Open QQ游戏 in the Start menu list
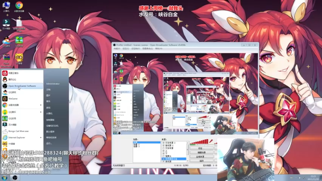The height and width of the screenshot is (181, 322). [x=22, y=92]
